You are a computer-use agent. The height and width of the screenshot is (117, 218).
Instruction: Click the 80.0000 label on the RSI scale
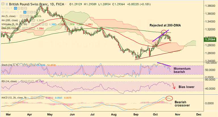(211, 79)
